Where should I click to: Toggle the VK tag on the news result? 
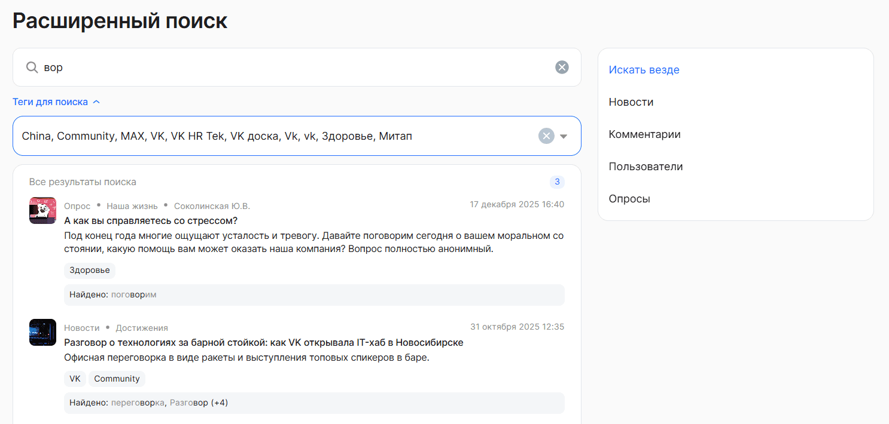(x=75, y=378)
